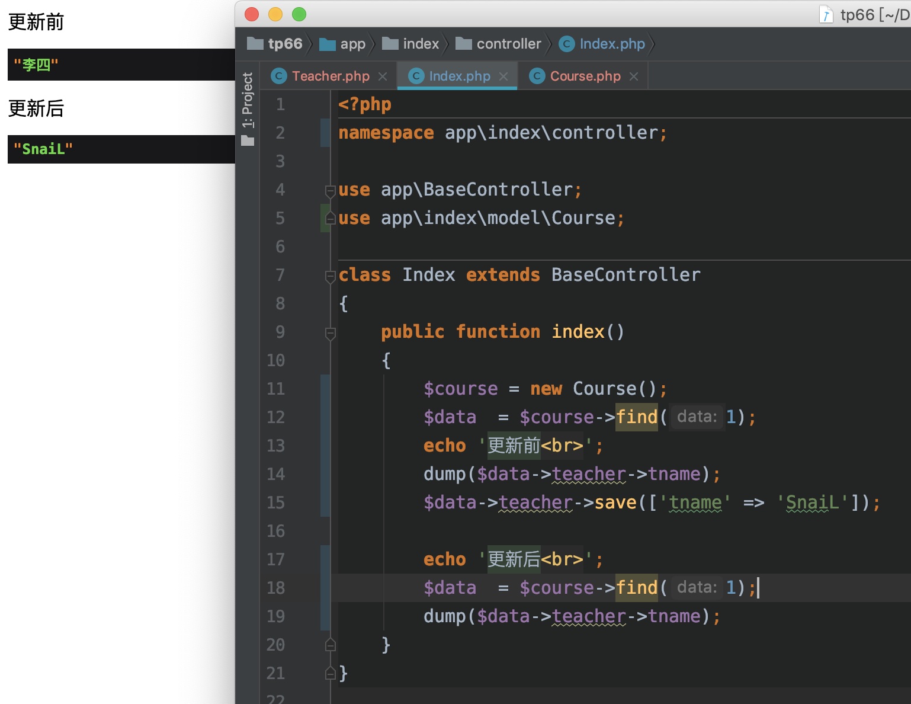Click BaseController in the class declaration
This screenshot has width=911, height=704.
tap(625, 275)
